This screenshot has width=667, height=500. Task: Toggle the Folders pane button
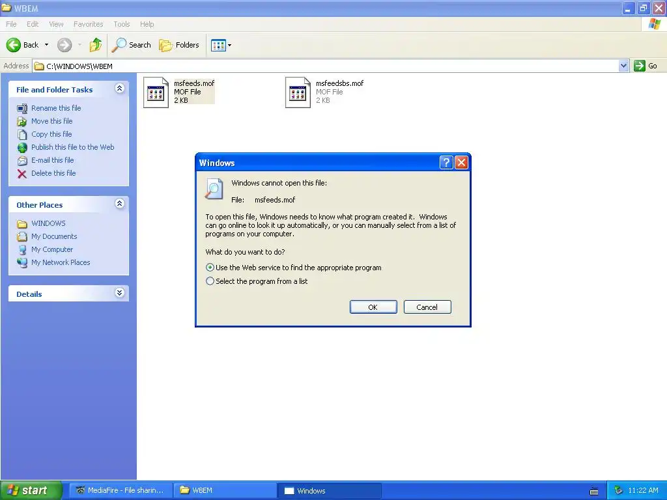[178, 45]
